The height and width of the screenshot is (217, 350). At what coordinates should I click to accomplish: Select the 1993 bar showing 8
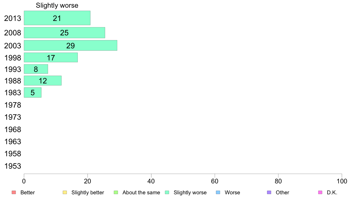pyautogui.click(x=36, y=69)
